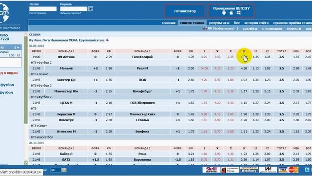Viewport: 312px width, 176px height.
Task: Open the история счёта tab
Action: (x=256, y=23)
